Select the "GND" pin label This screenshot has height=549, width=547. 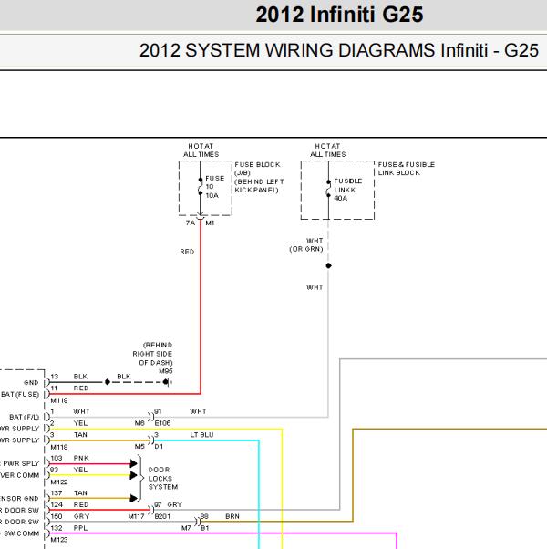[31, 383]
